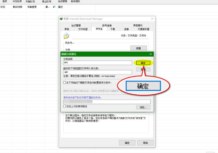Click the file extensions field containing apk

coord(98,72)
